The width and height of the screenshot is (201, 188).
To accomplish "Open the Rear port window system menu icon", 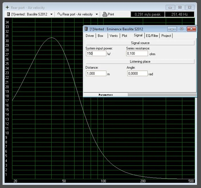I will point(7,7).
